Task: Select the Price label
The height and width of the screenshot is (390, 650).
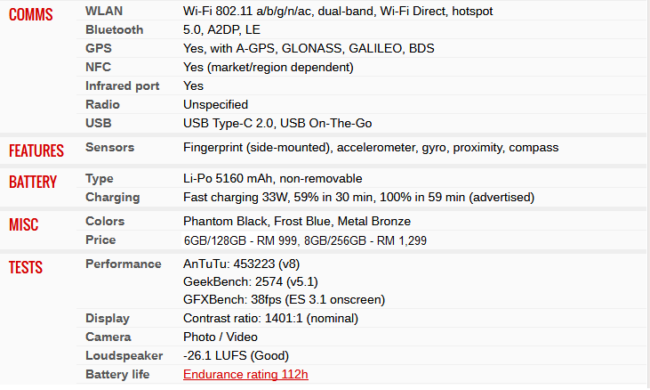Action: (x=100, y=240)
